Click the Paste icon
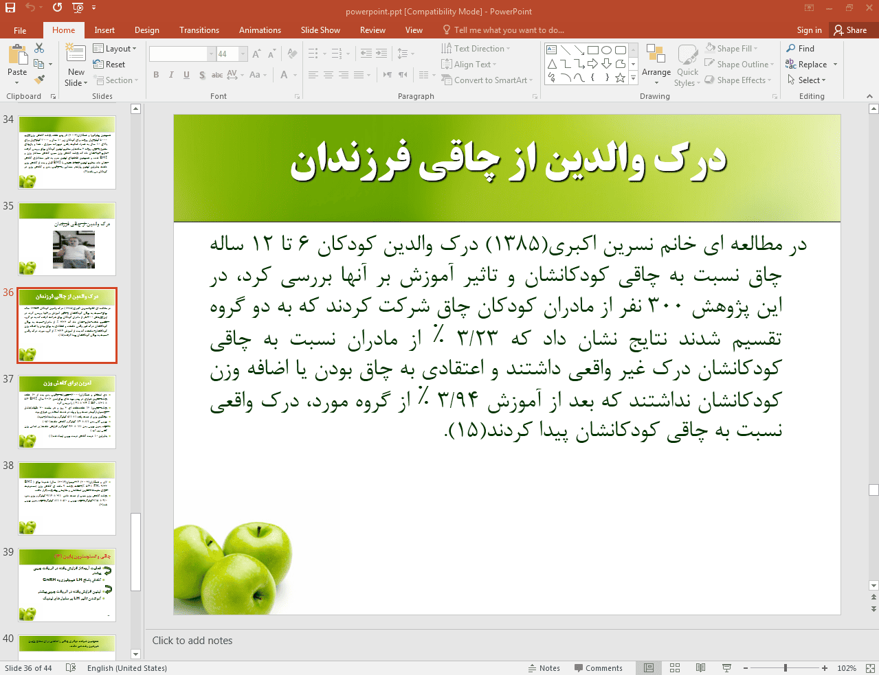879x675 pixels. coord(17,54)
